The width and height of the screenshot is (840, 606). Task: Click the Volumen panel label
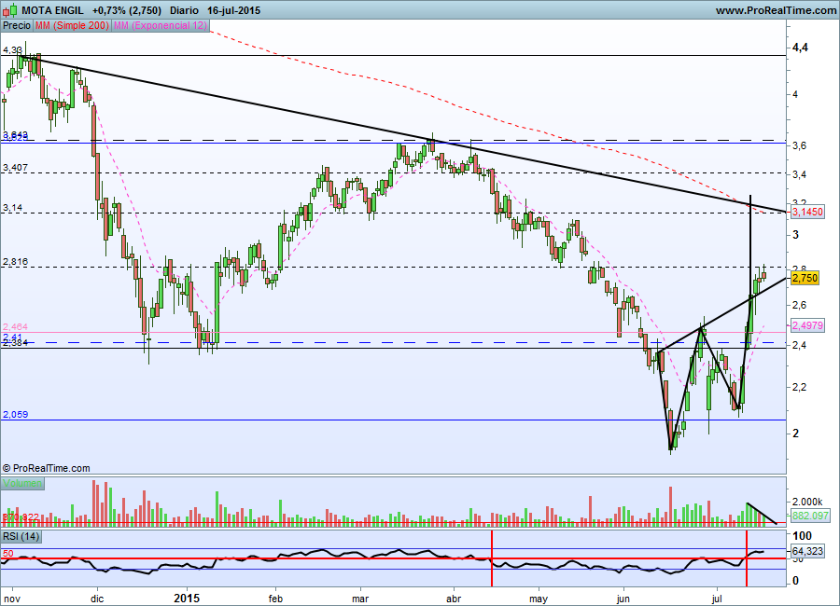(22, 484)
